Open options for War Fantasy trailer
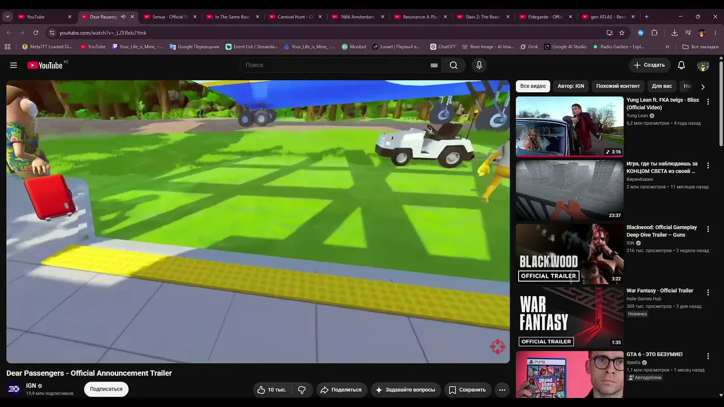The height and width of the screenshot is (407, 724). pos(708,293)
